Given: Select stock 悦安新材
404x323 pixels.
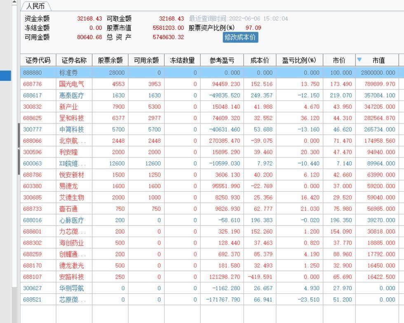Looking at the screenshot, I should (x=71, y=175).
